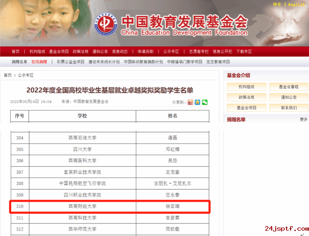Click the 通知公告 sidebar button
Viewport: 309px width, 236px height.
[x=289, y=97]
